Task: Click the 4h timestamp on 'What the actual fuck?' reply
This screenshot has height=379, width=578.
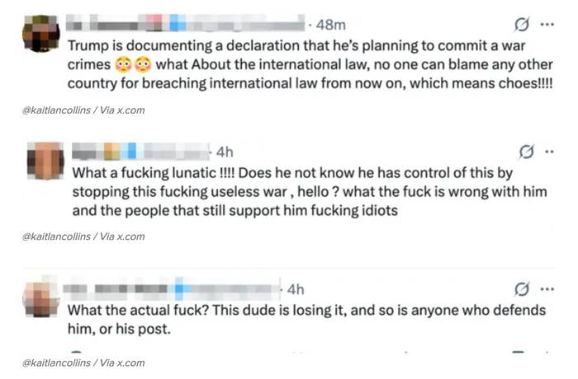Action: click(x=294, y=289)
